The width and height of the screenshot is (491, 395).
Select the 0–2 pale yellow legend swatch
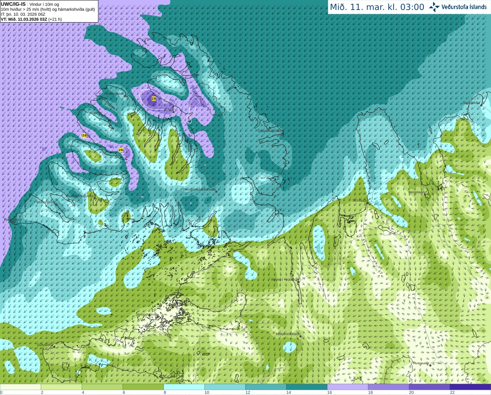click(x=20, y=387)
